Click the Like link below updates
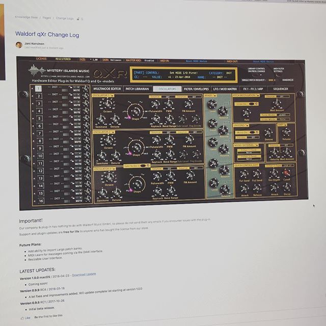Screen dimensions: 326x326 [28, 318]
